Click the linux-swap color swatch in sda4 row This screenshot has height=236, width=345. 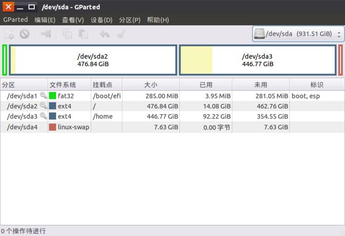click(52, 127)
